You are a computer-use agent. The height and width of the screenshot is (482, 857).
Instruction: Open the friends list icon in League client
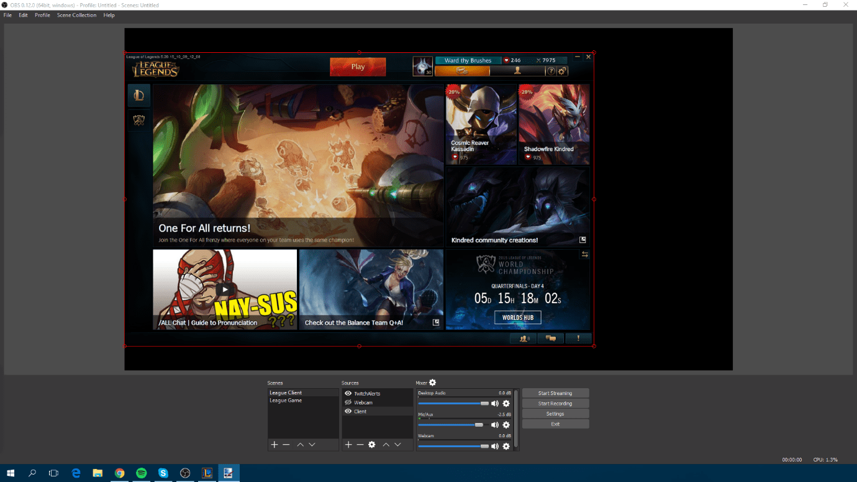pyautogui.click(x=524, y=339)
